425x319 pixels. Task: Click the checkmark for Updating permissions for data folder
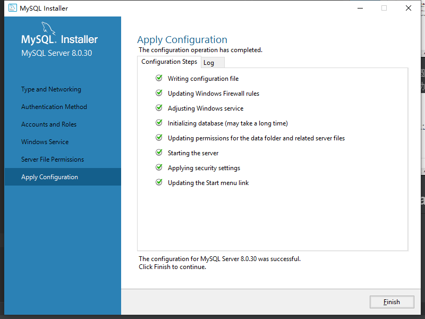click(x=159, y=138)
